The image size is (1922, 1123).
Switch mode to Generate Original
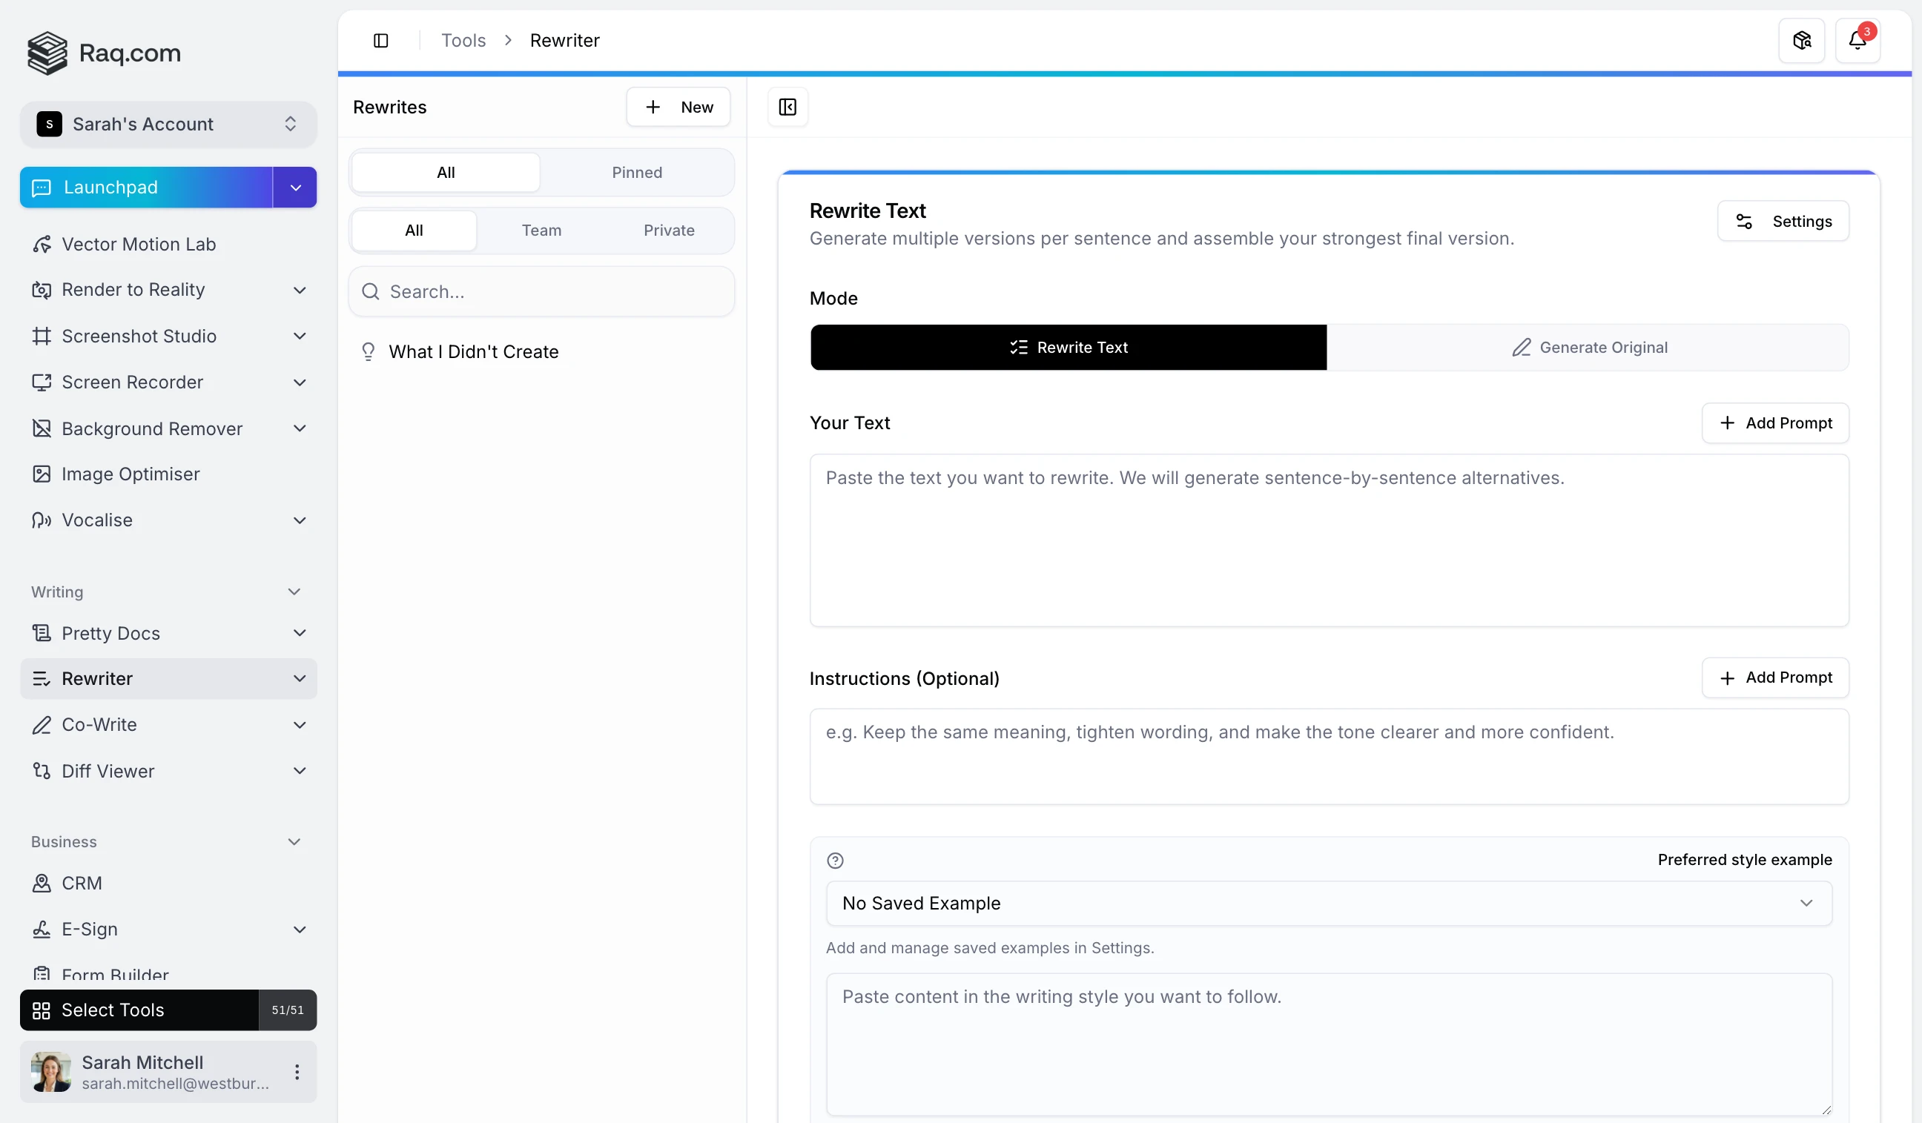1588,348
